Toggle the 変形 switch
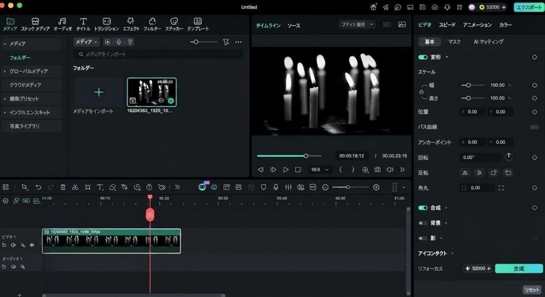The height and width of the screenshot is (297, 545). [423, 57]
